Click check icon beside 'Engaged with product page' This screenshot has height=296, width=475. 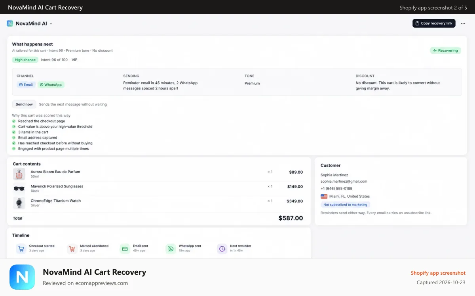pos(14,149)
